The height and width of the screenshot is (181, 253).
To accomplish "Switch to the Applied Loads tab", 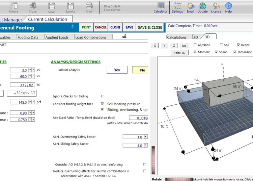I will click(57, 38).
